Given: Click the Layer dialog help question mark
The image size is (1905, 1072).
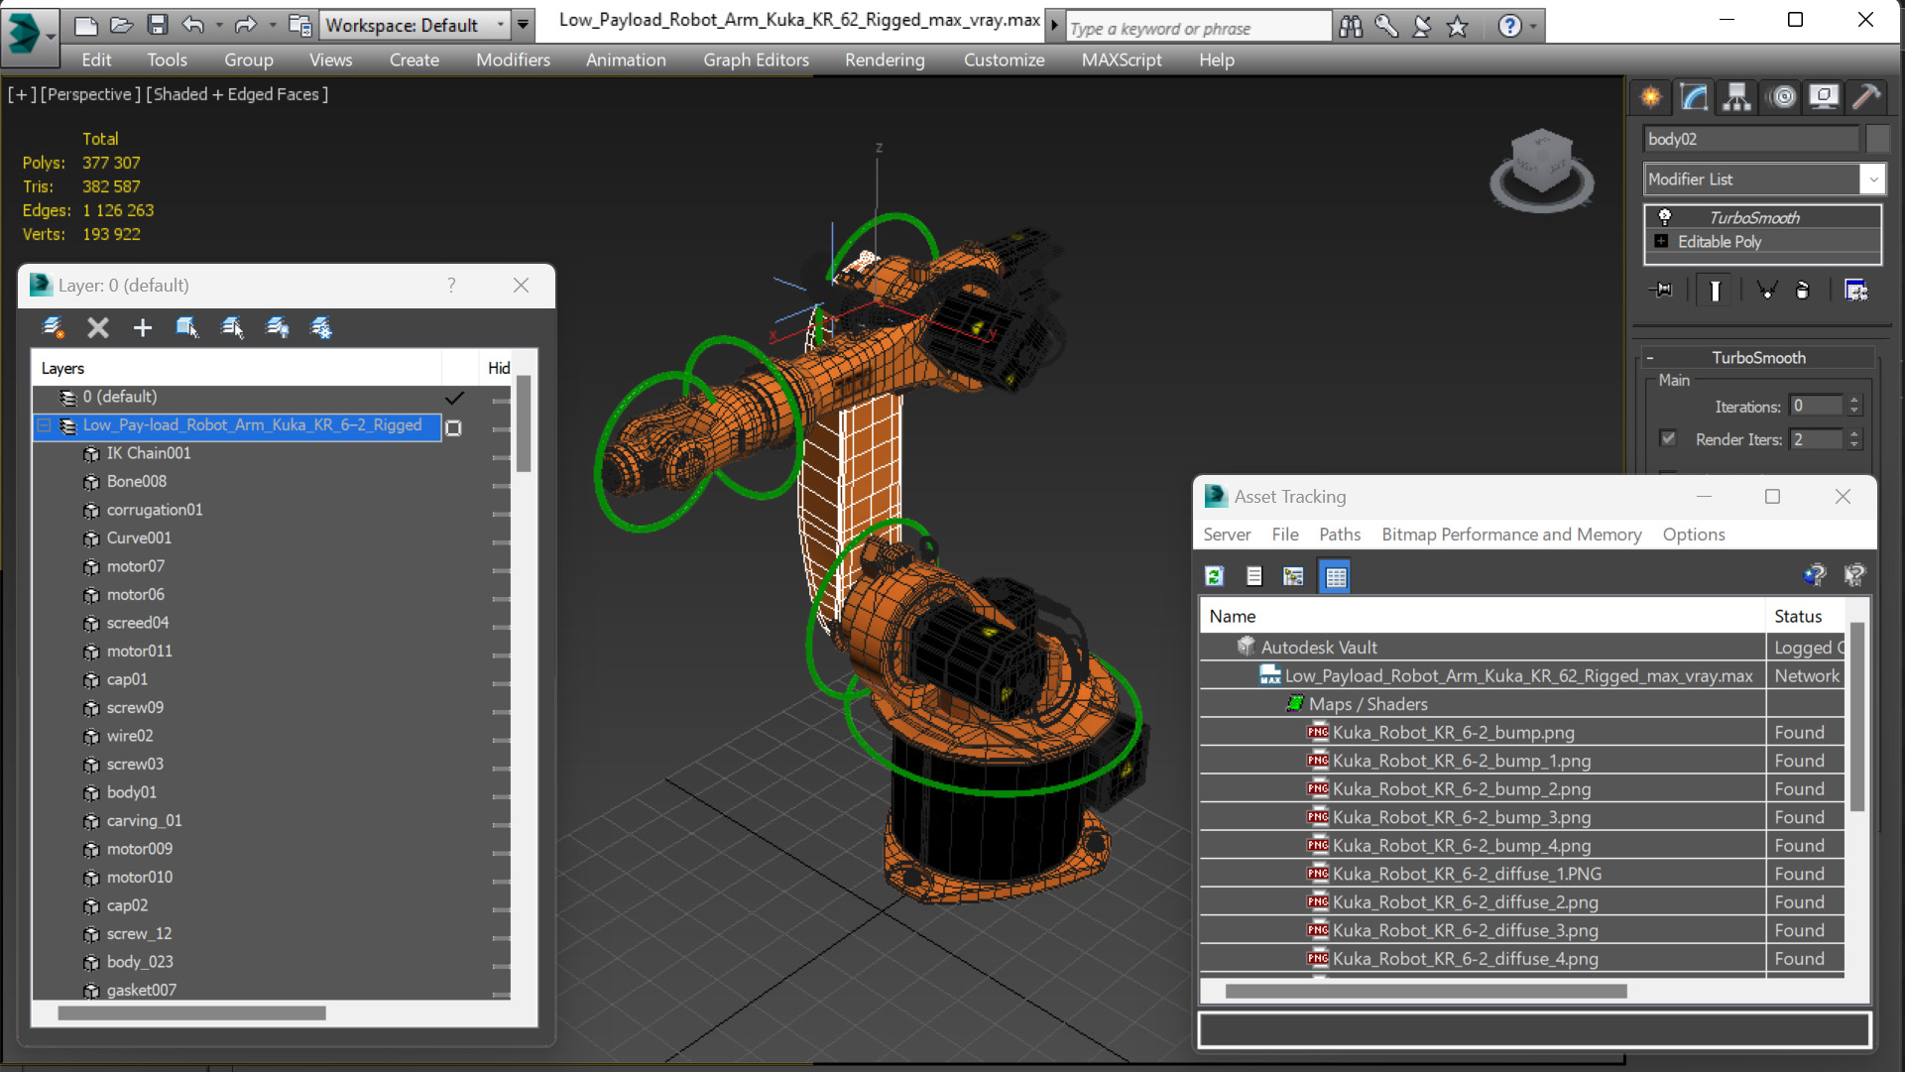Looking at the screenshot, I should point(451,286).
